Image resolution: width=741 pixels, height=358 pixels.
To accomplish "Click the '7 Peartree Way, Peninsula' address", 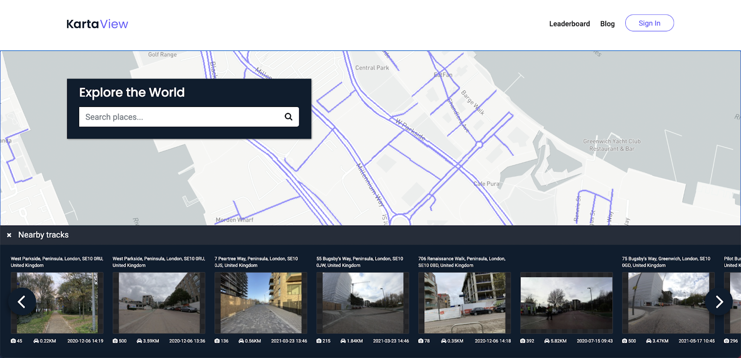I will tap(256, 262).
